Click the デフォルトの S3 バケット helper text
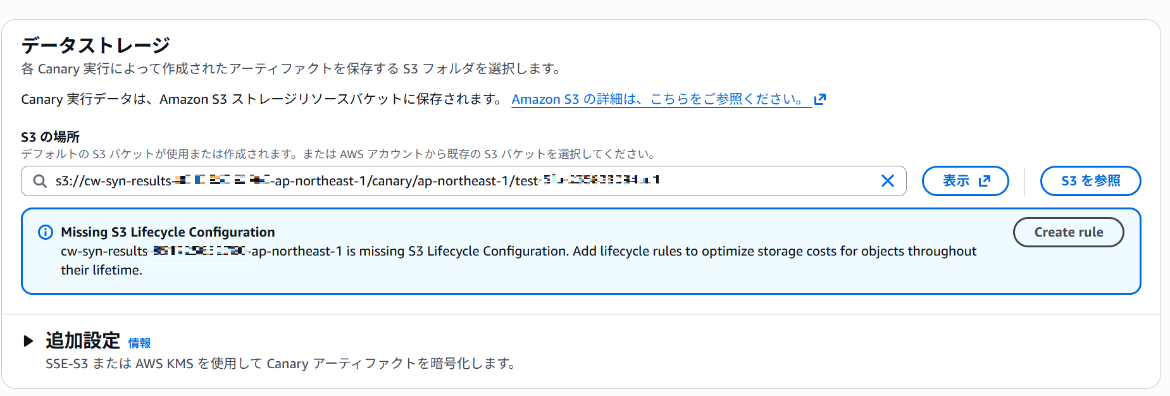Image resolution: width=1170 pixels, height=396 pixels. coord(338,154)
